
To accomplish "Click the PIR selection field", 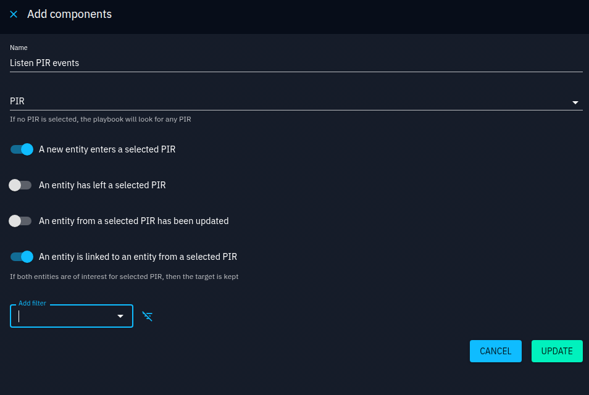I will pyautogui.click(x=290, y=101).
